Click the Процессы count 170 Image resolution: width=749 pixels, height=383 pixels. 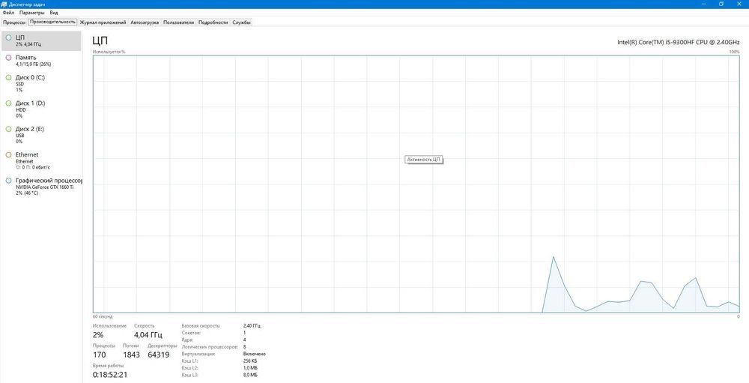(x=100, y=355)
